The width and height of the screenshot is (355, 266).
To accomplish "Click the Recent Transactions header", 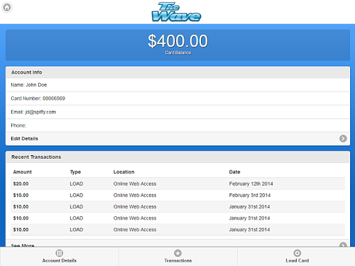I will pos(177,157).
